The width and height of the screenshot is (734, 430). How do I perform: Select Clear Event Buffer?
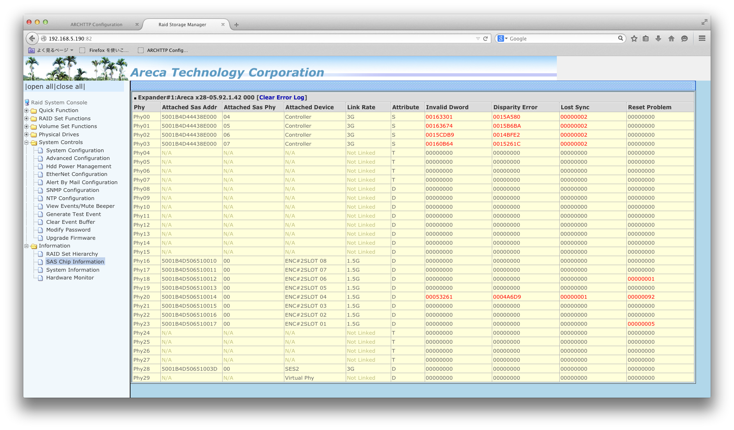[70, 222]
